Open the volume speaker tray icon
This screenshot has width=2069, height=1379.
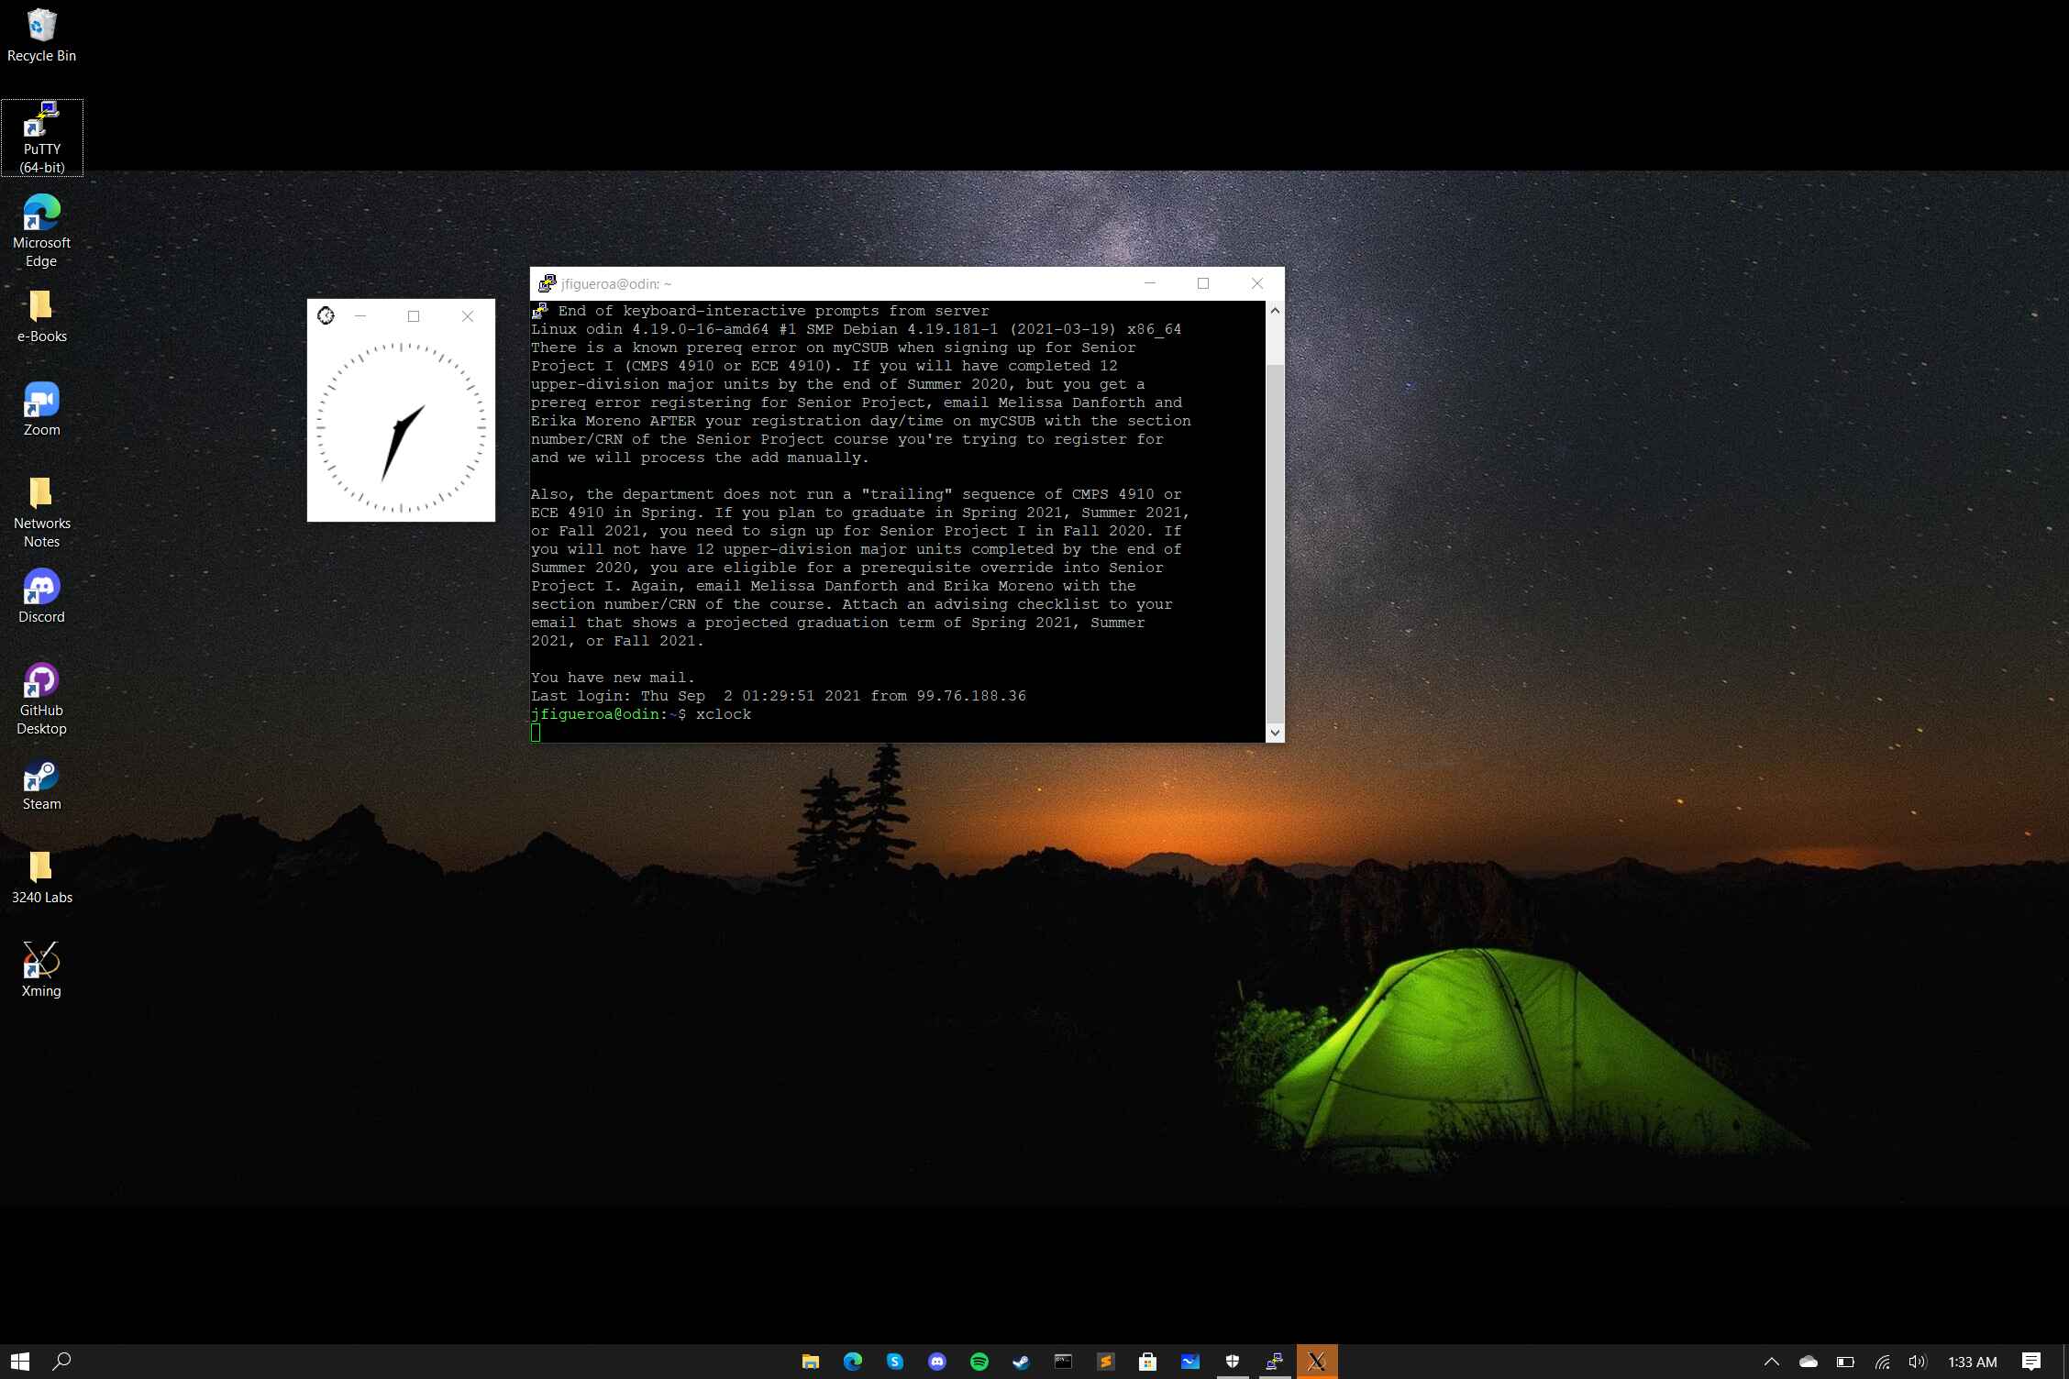tap(1918, 1362)
